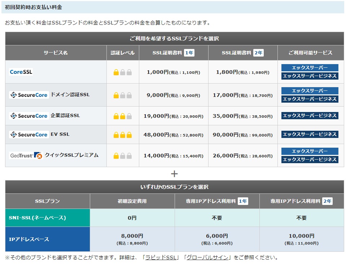Image resolution: width=346 pixels, height=264 pixels.
Task: Click the CoreSSL logo
Action: pyautogui.click(x=21, y=72)
